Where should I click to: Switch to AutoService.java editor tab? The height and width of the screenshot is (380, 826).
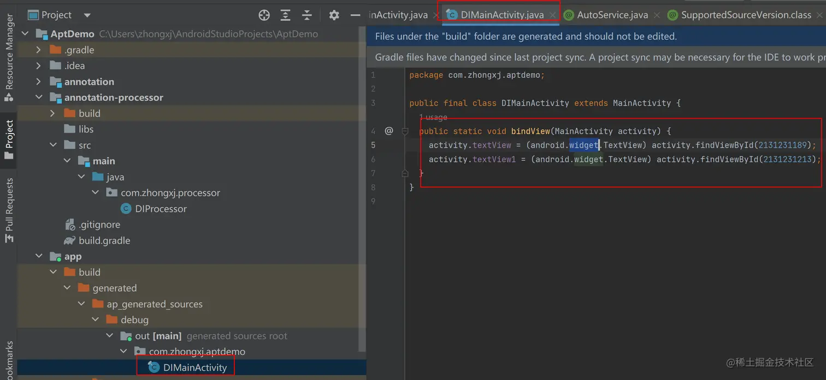coord(612,15)
